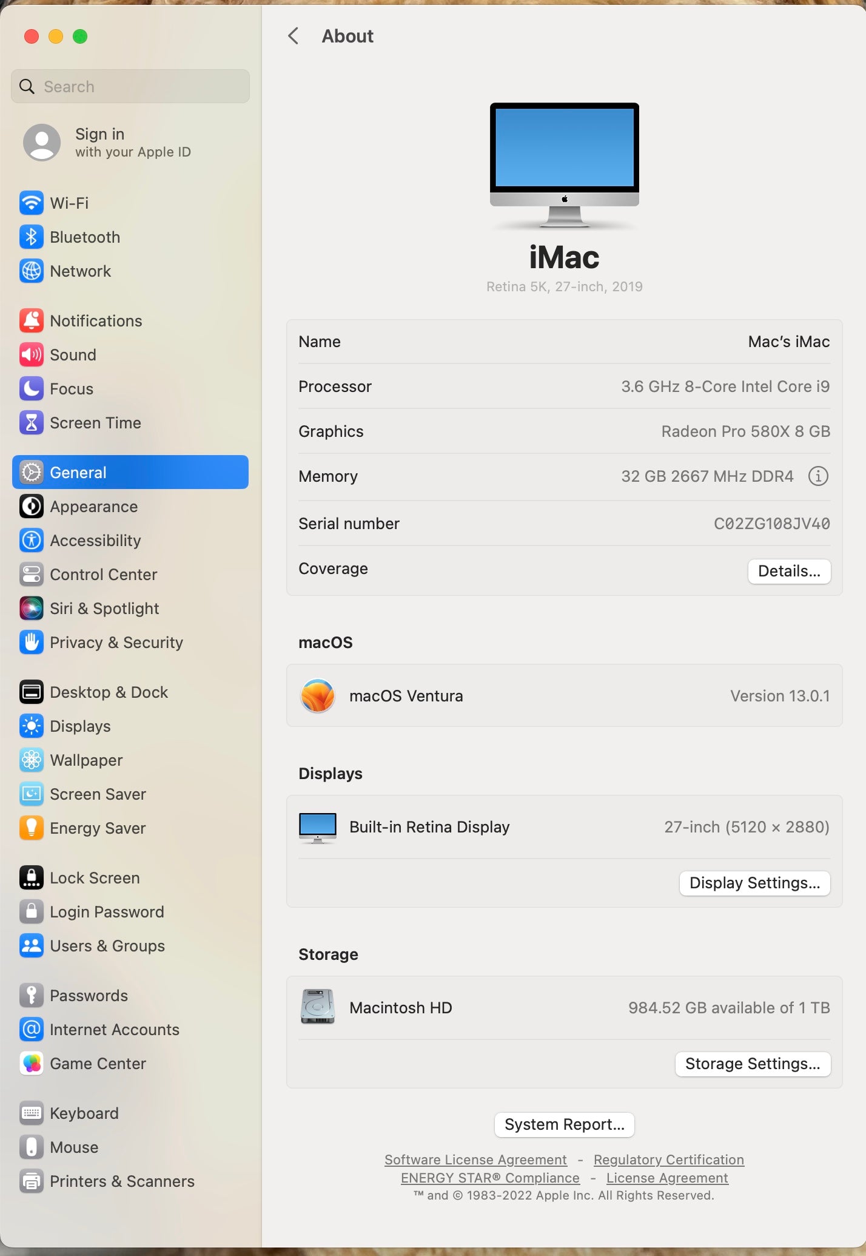
Task: Open the Control Center icon
Action: (32, 575)
